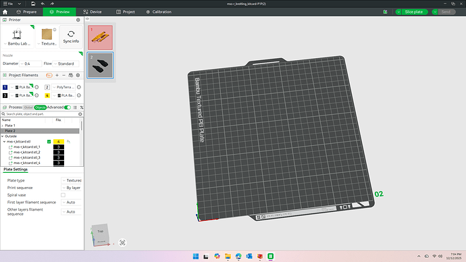466x262 pixels.
Task: Click the home icon in top bar
Action: (5, 12)
